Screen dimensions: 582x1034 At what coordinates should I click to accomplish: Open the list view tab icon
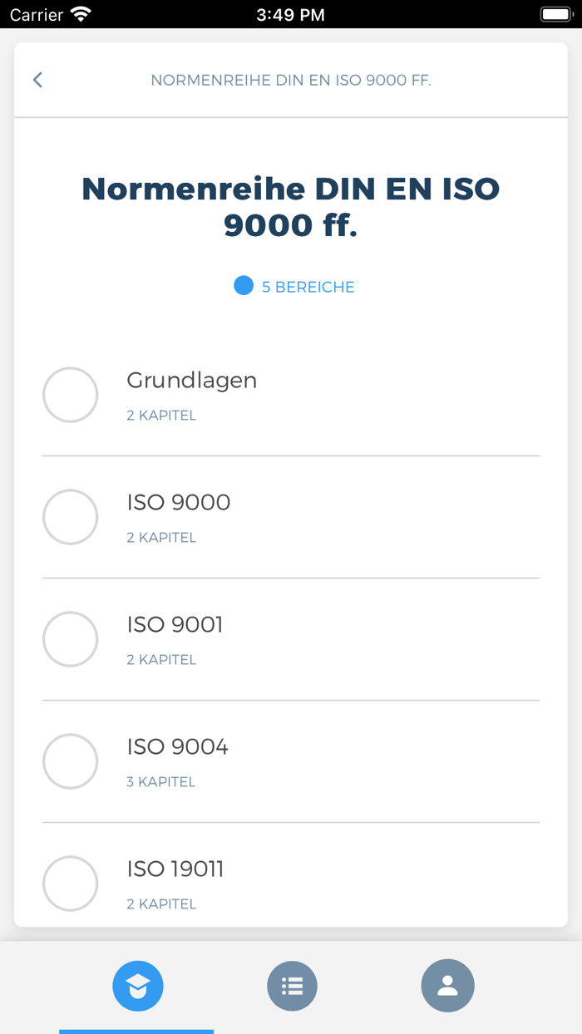coord(292,986)
